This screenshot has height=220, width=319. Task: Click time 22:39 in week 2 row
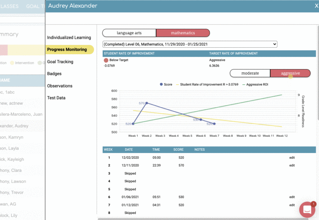[x=157, y=165]
